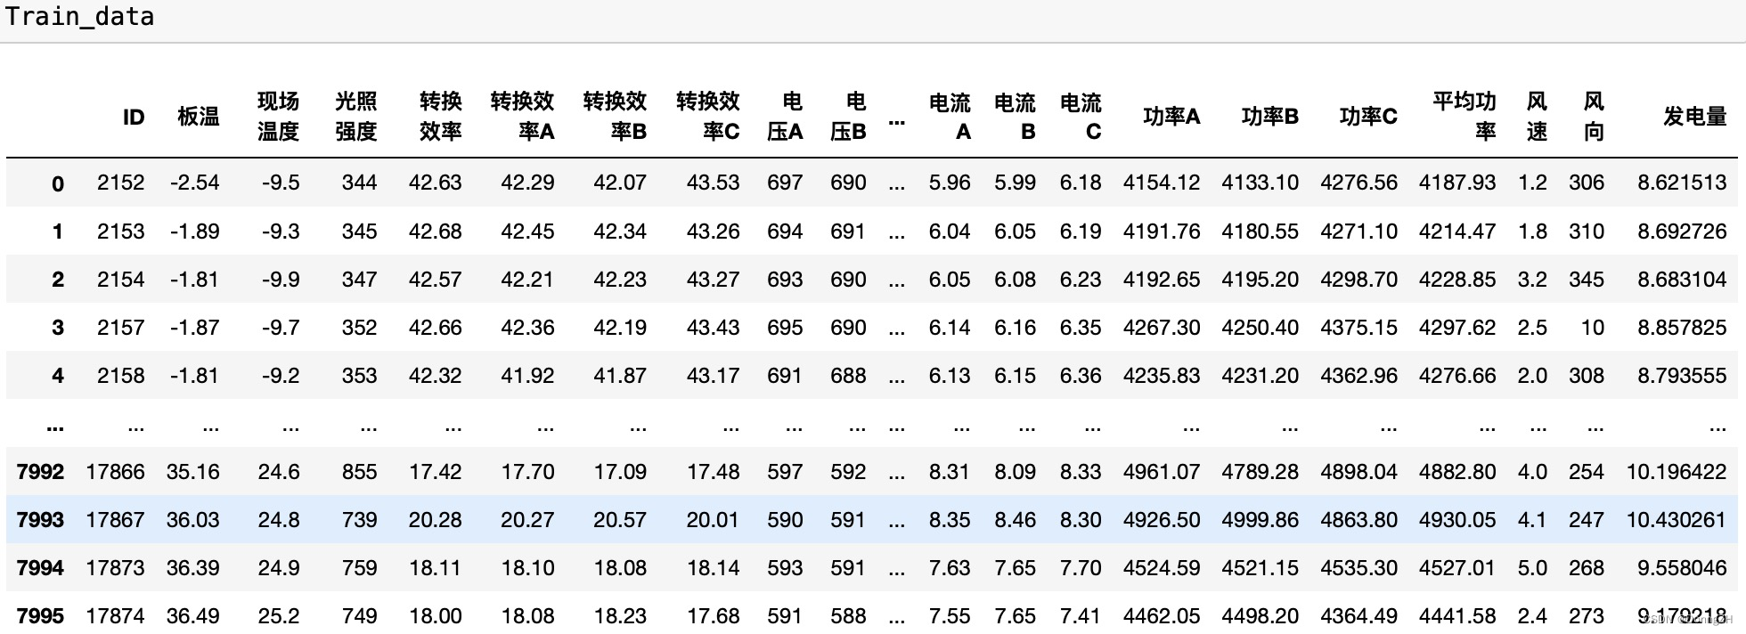The width and height of the screenshot is (1746, 634).
Task: Select row index 0
Action: click(x=57, y=183)
